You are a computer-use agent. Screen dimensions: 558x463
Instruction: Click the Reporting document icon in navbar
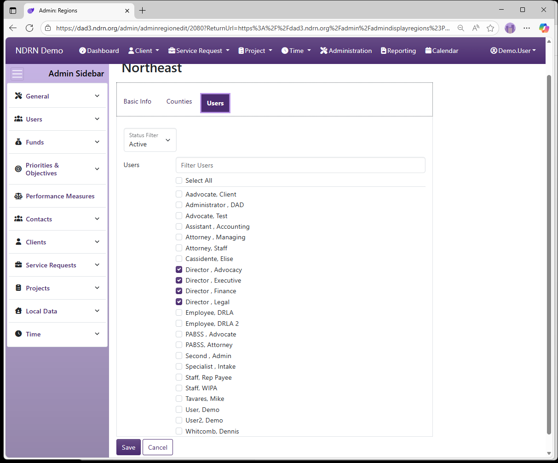click(x=384, y=51)
